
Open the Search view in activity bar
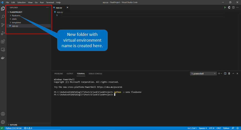pyautogui.click(x=3, y=17)
